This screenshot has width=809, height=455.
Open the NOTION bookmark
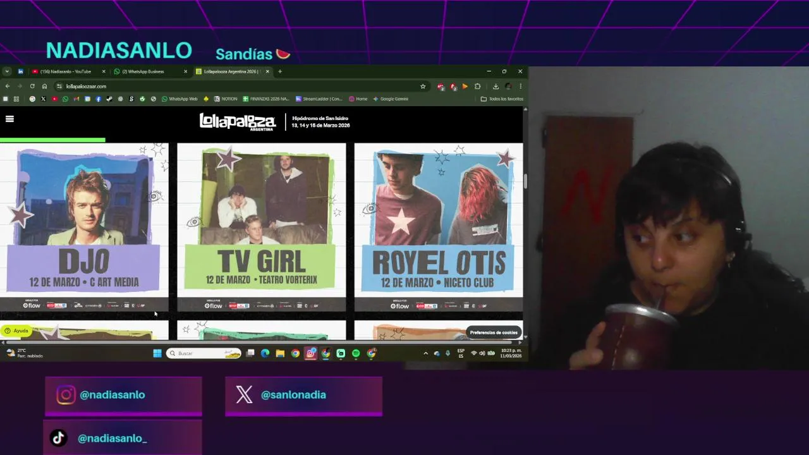[x=226, y=99]
